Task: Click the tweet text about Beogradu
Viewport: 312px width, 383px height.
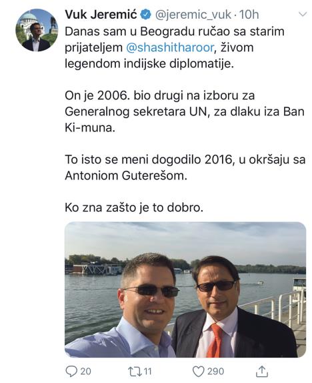Action: [175, 47]
